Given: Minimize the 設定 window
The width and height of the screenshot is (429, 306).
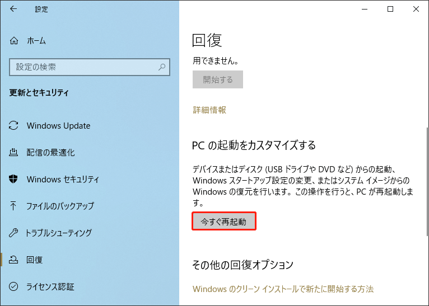Looking at the screenshot, I should (x=365, y=9).
